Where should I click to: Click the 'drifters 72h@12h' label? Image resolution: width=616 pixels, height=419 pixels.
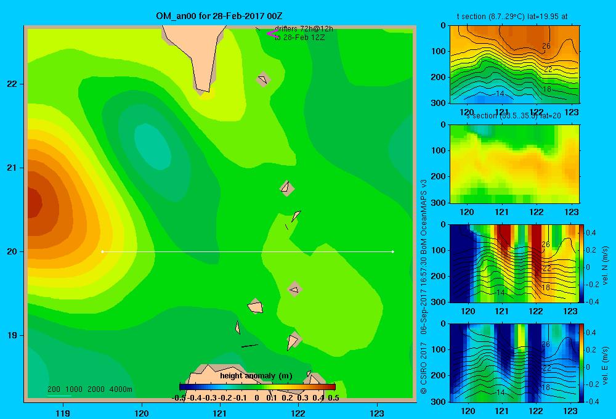click(304, 29)
